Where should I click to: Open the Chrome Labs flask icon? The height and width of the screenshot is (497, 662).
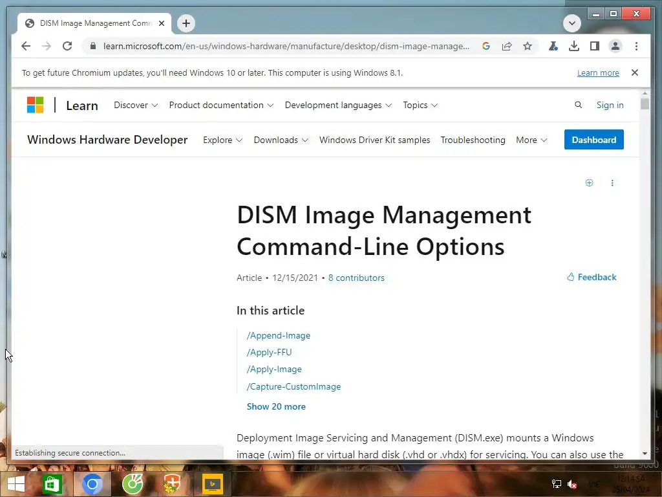(x=553, y=46)
